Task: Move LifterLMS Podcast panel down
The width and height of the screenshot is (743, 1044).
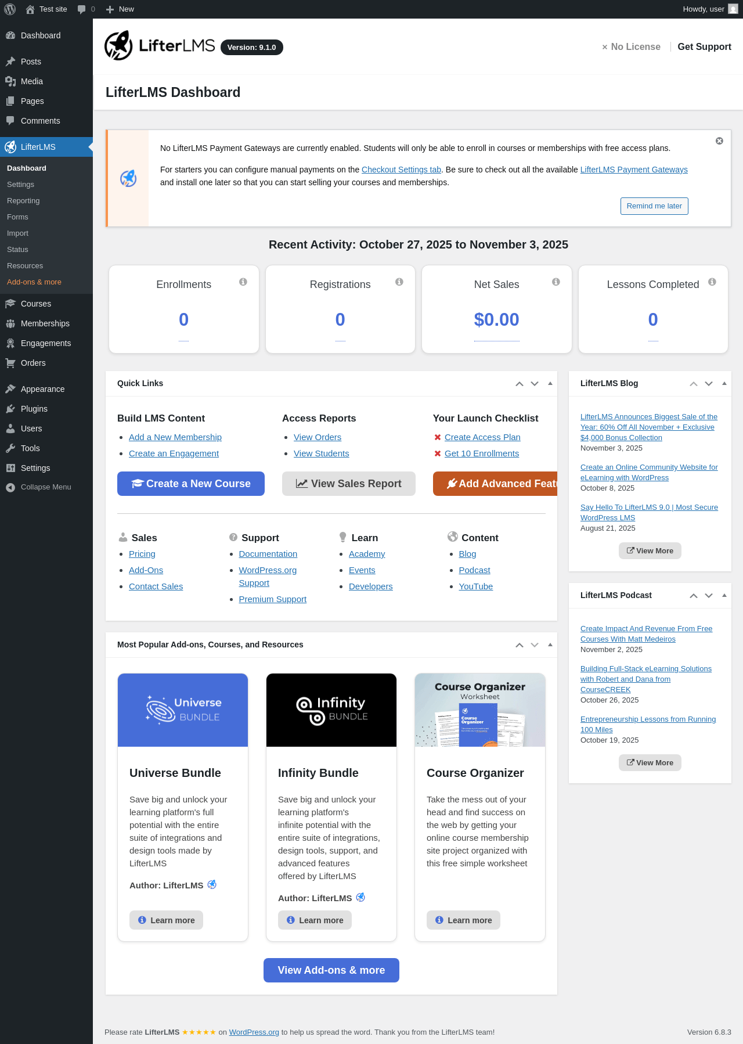Action: 709,596
